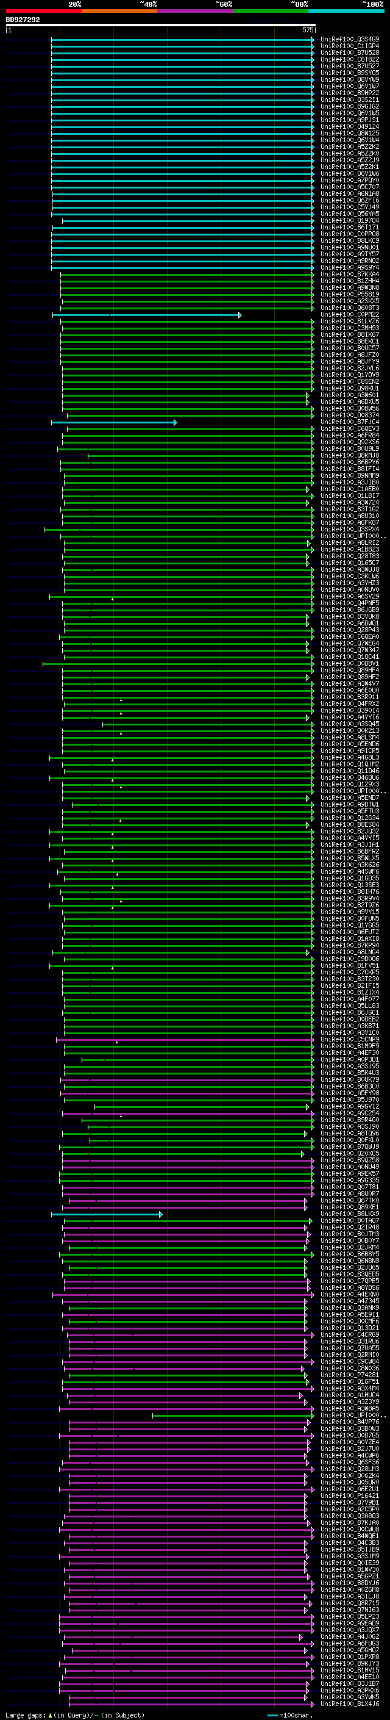Click the green ~80% legend color bar
The height and width of the screenshot is (1720, 390).
click(270, 11)
